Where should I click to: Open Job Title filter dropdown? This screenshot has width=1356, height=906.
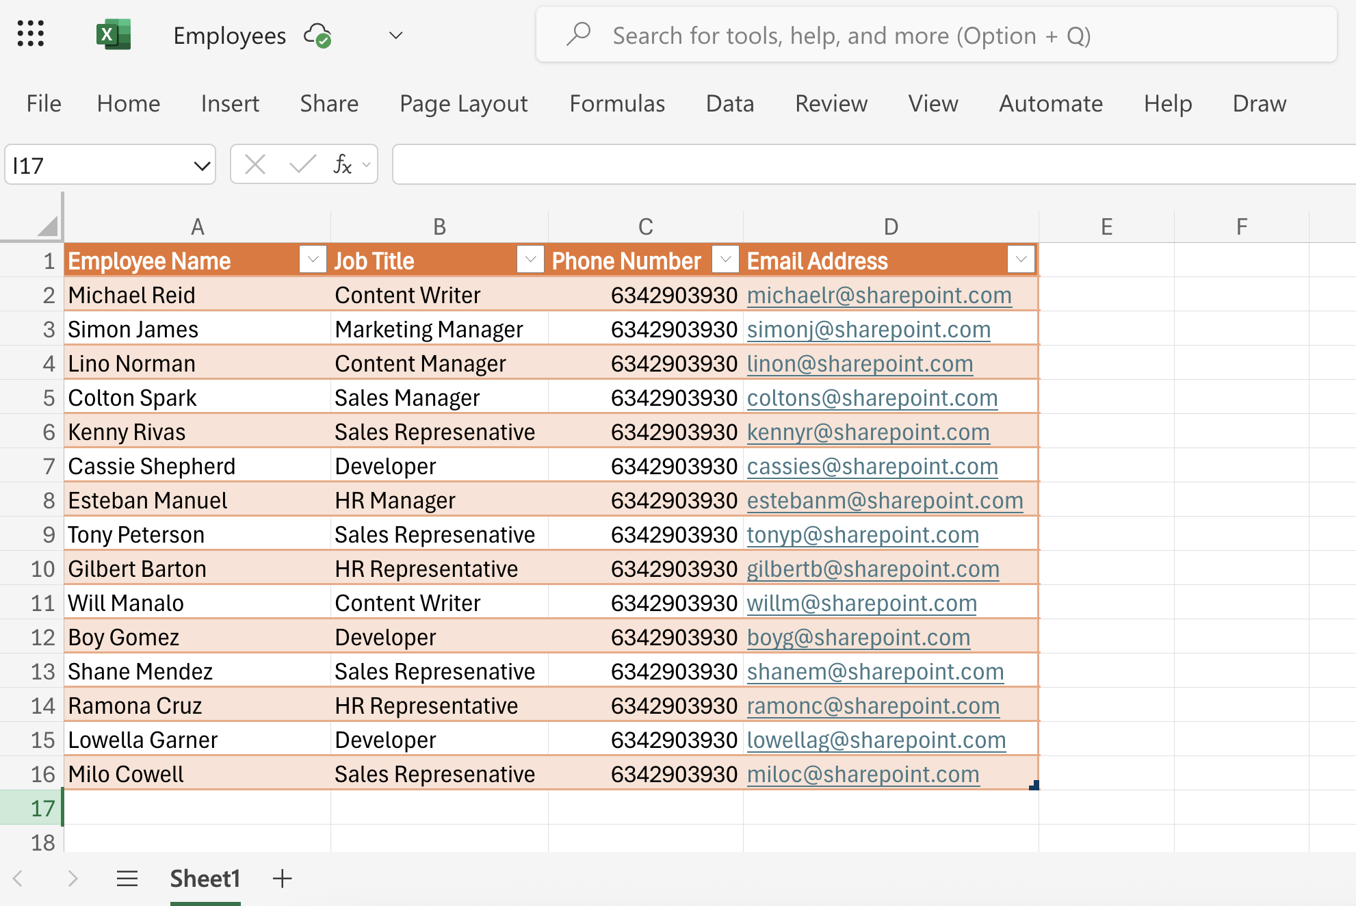530,260
